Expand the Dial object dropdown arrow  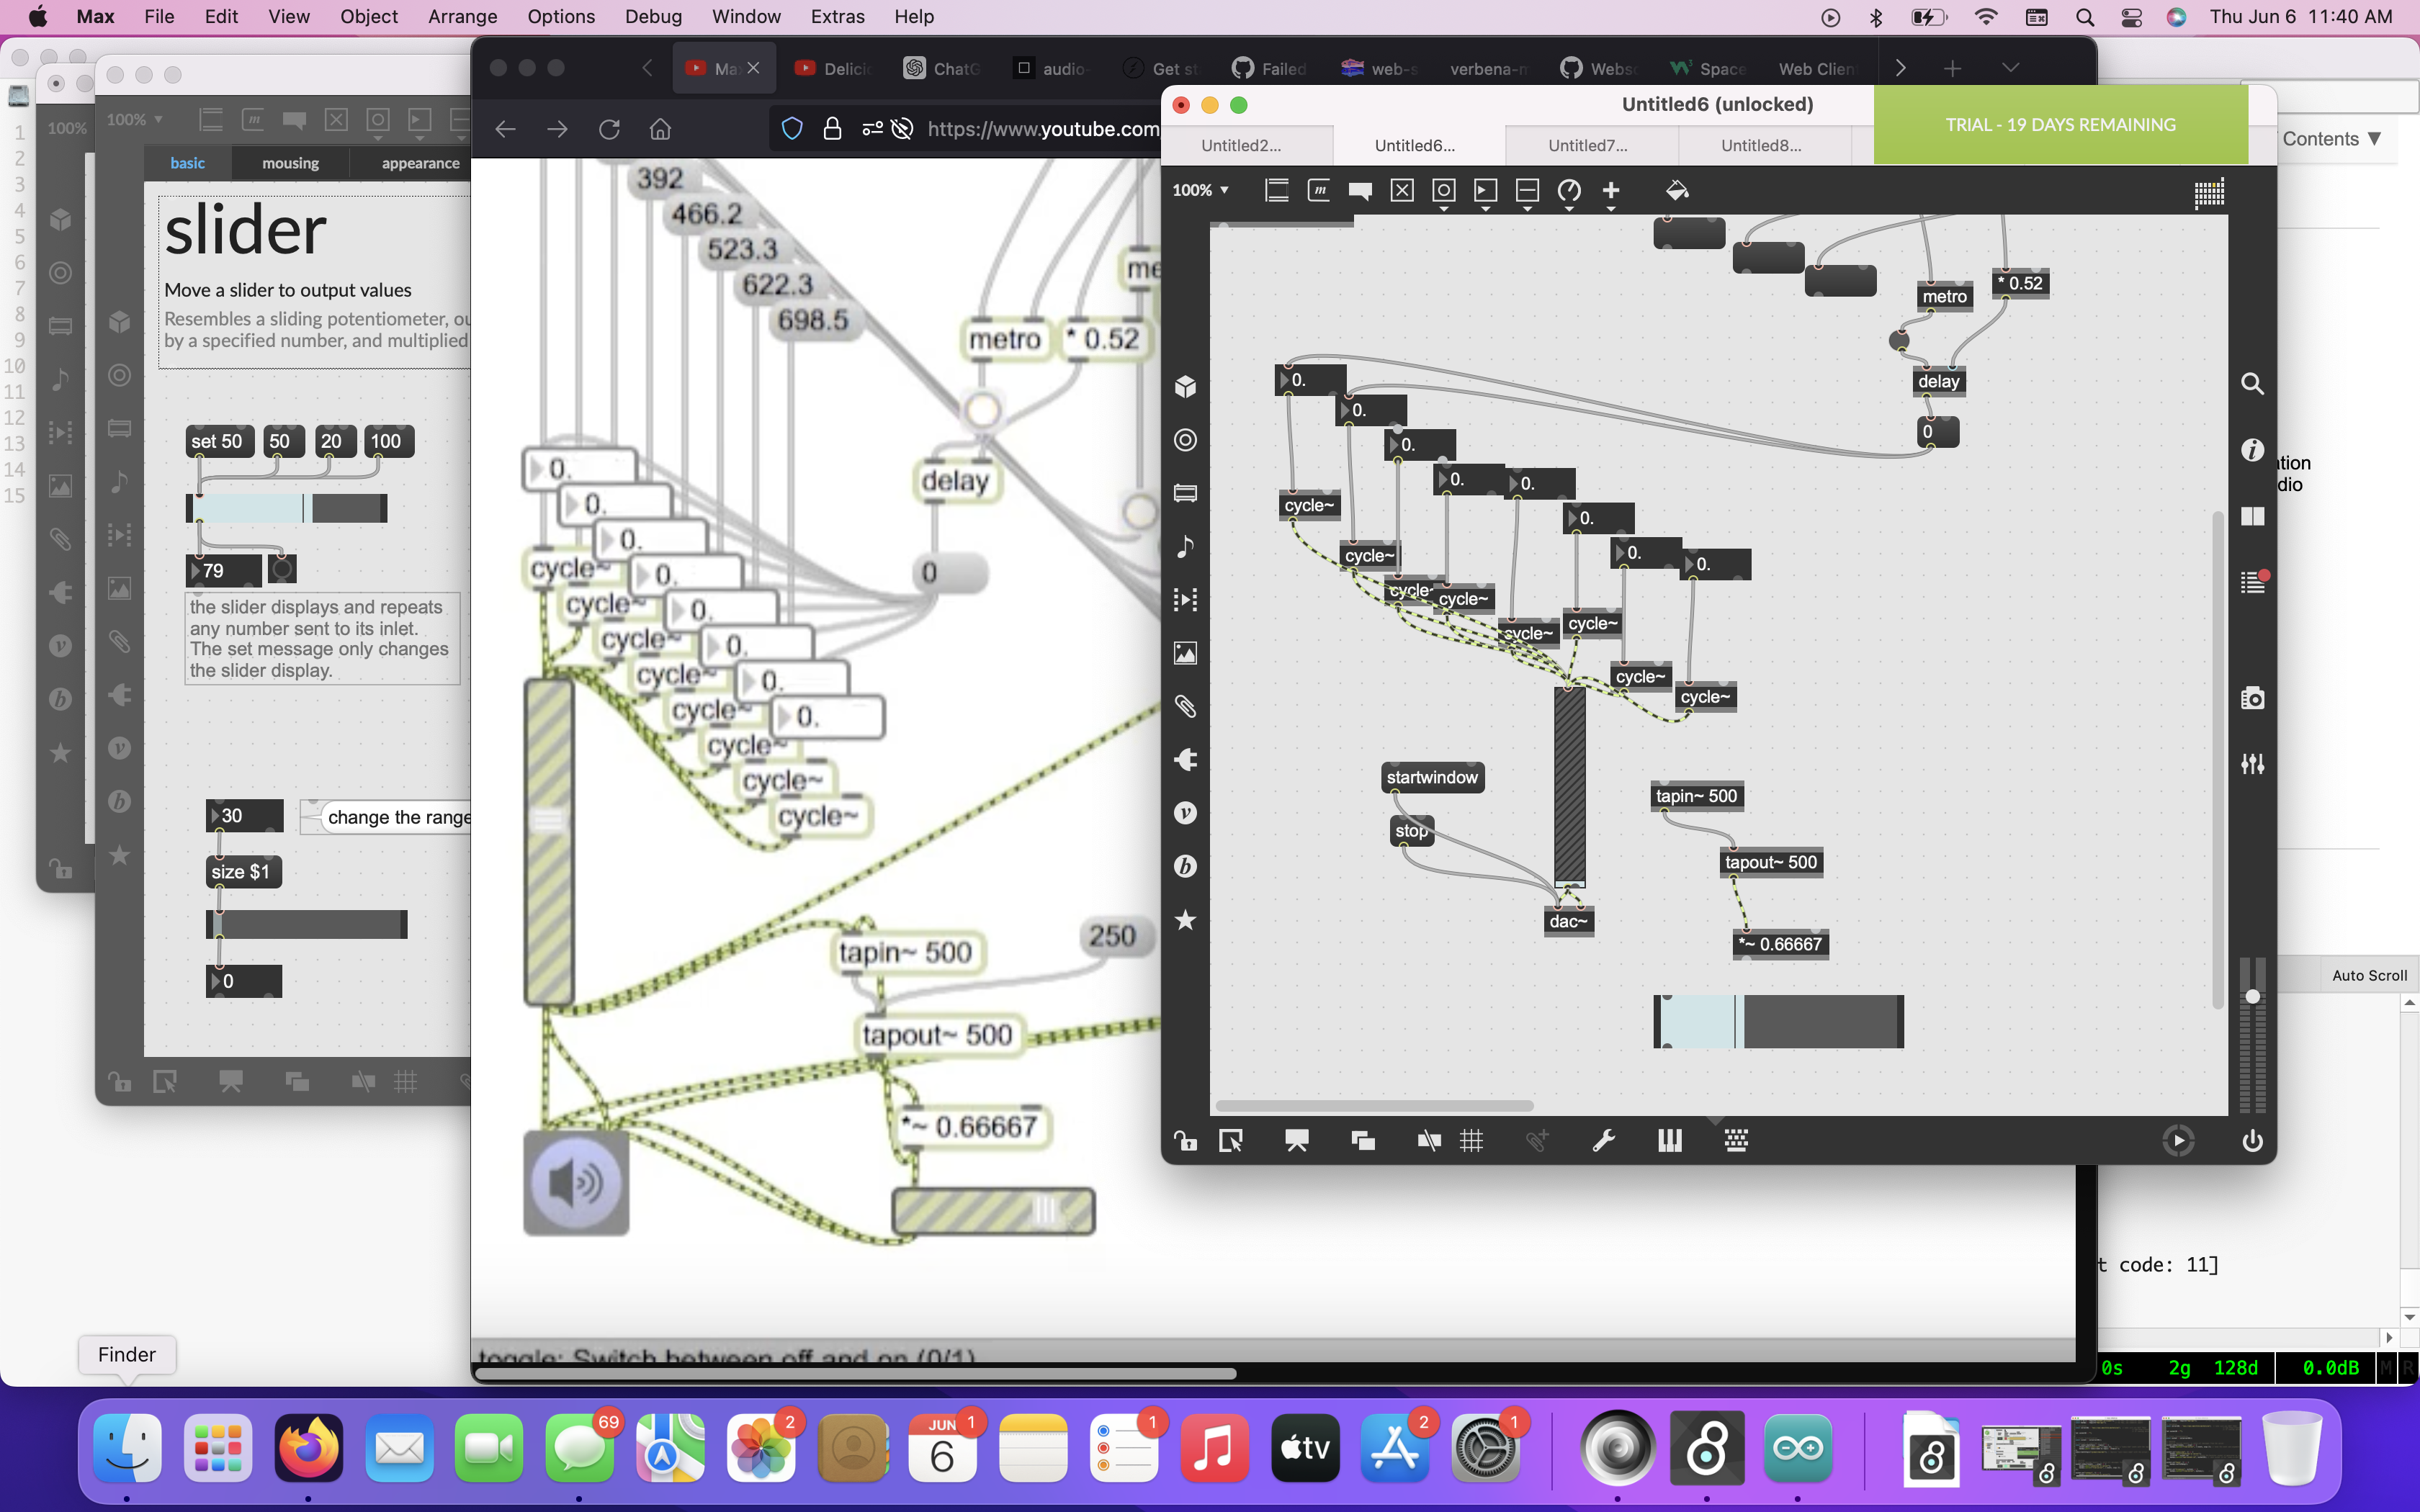[x=1569, y=209]
